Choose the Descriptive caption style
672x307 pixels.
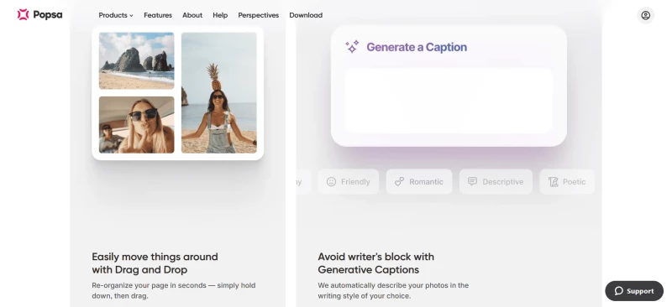point(496,181)
